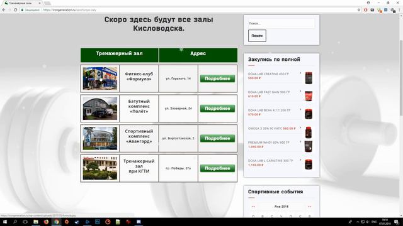
Task: Click the Fast Gain red bag image
Action: (x=309, y=96)
